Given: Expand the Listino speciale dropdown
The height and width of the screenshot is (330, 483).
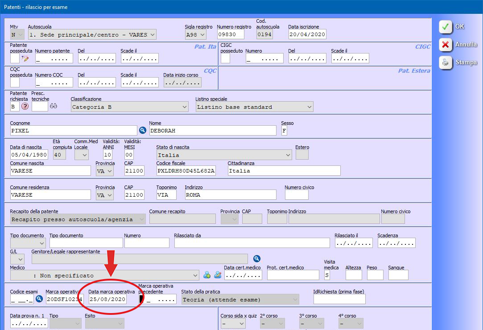Looking at the screenshot, I should (254, 107).
